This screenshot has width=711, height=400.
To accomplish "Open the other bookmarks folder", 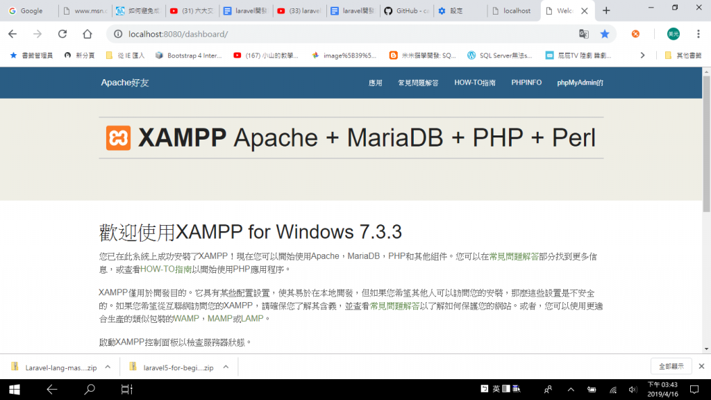I will [x=683, y=56].
